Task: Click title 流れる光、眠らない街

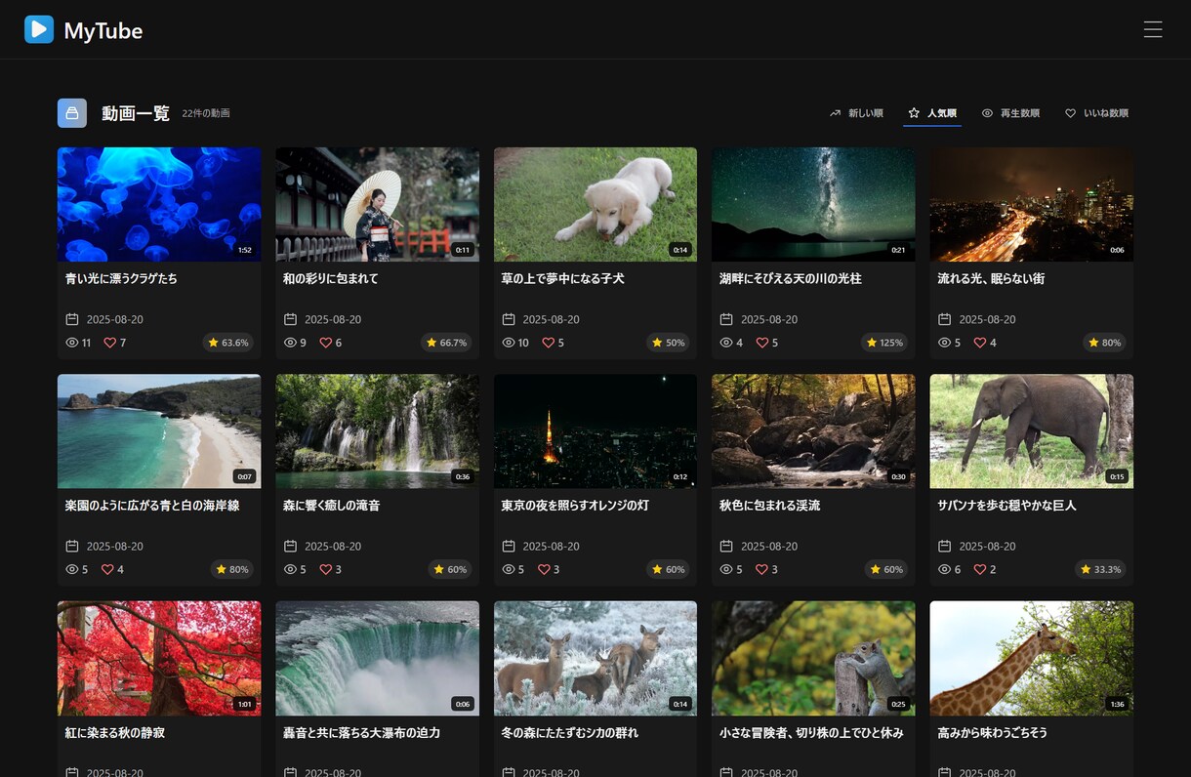Action: [x=991, y=278]
